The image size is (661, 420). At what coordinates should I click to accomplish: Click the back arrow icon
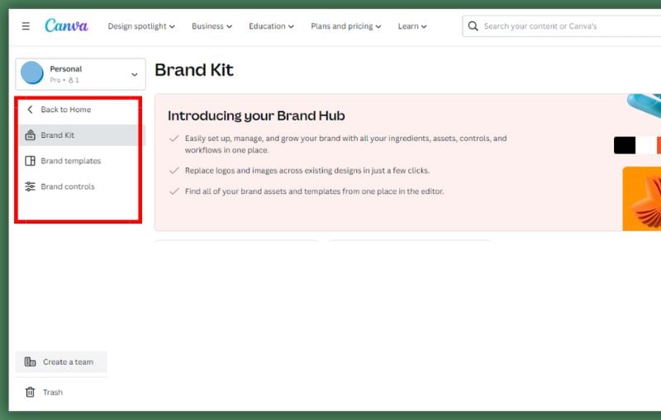tap(30, 110)
